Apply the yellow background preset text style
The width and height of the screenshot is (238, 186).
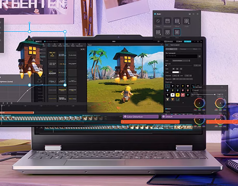177,95
